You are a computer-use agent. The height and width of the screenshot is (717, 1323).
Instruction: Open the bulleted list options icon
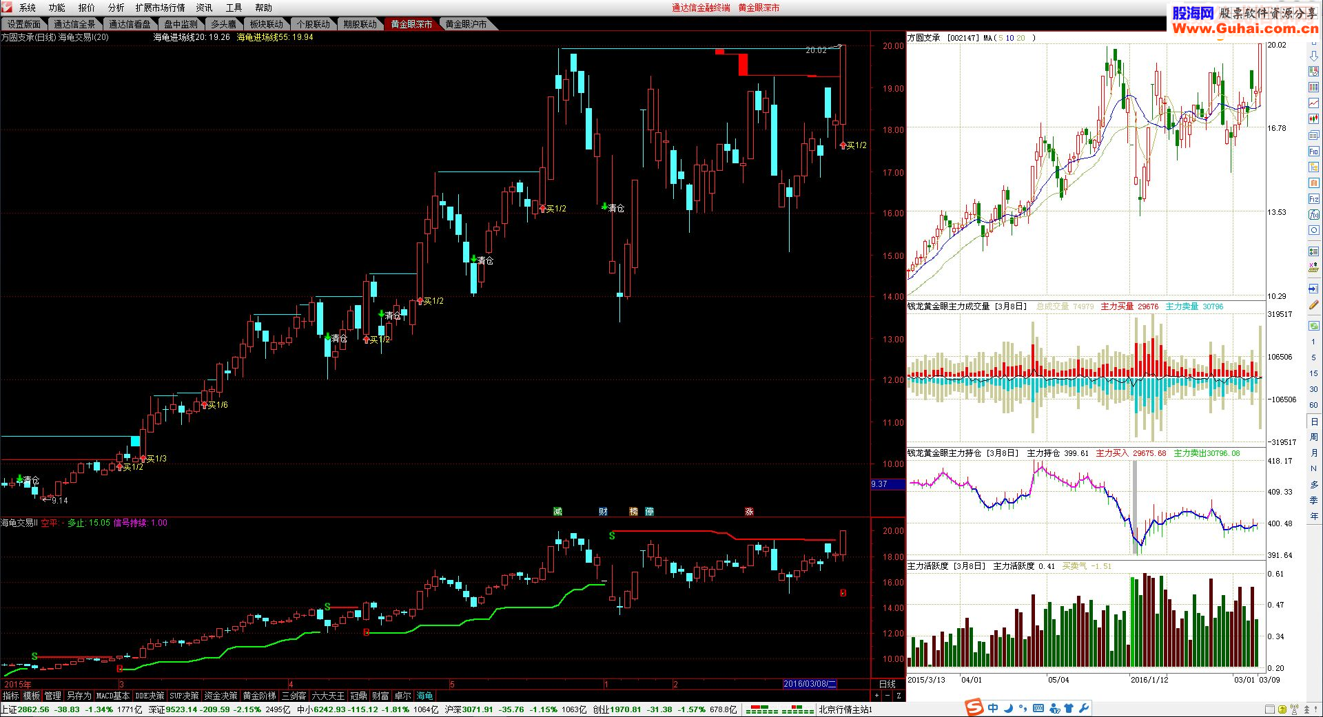[1313, 251]
